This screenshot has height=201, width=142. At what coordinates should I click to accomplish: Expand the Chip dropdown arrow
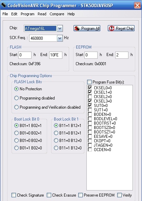[60, 29]
